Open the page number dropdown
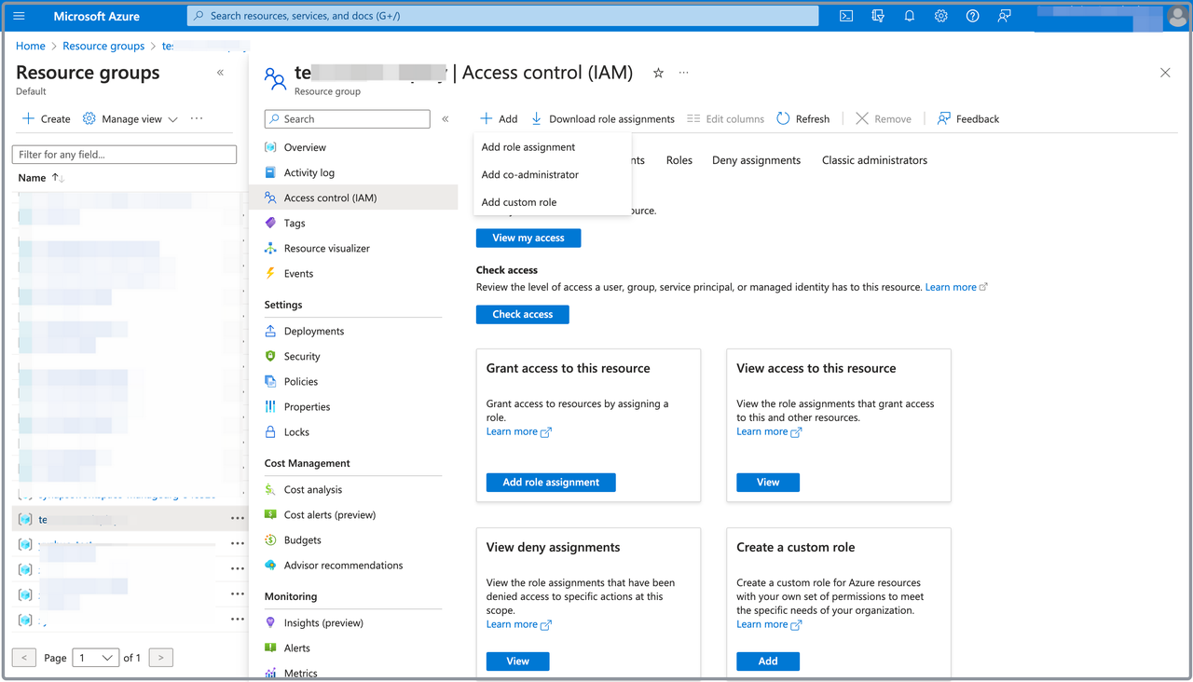Viewport: 1193px width, 682px height. 96,658
